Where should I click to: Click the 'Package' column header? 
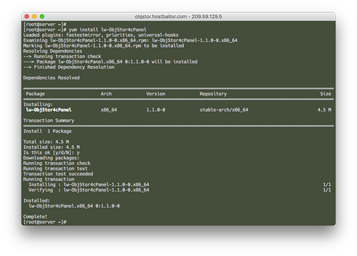(x=35, y=94)
